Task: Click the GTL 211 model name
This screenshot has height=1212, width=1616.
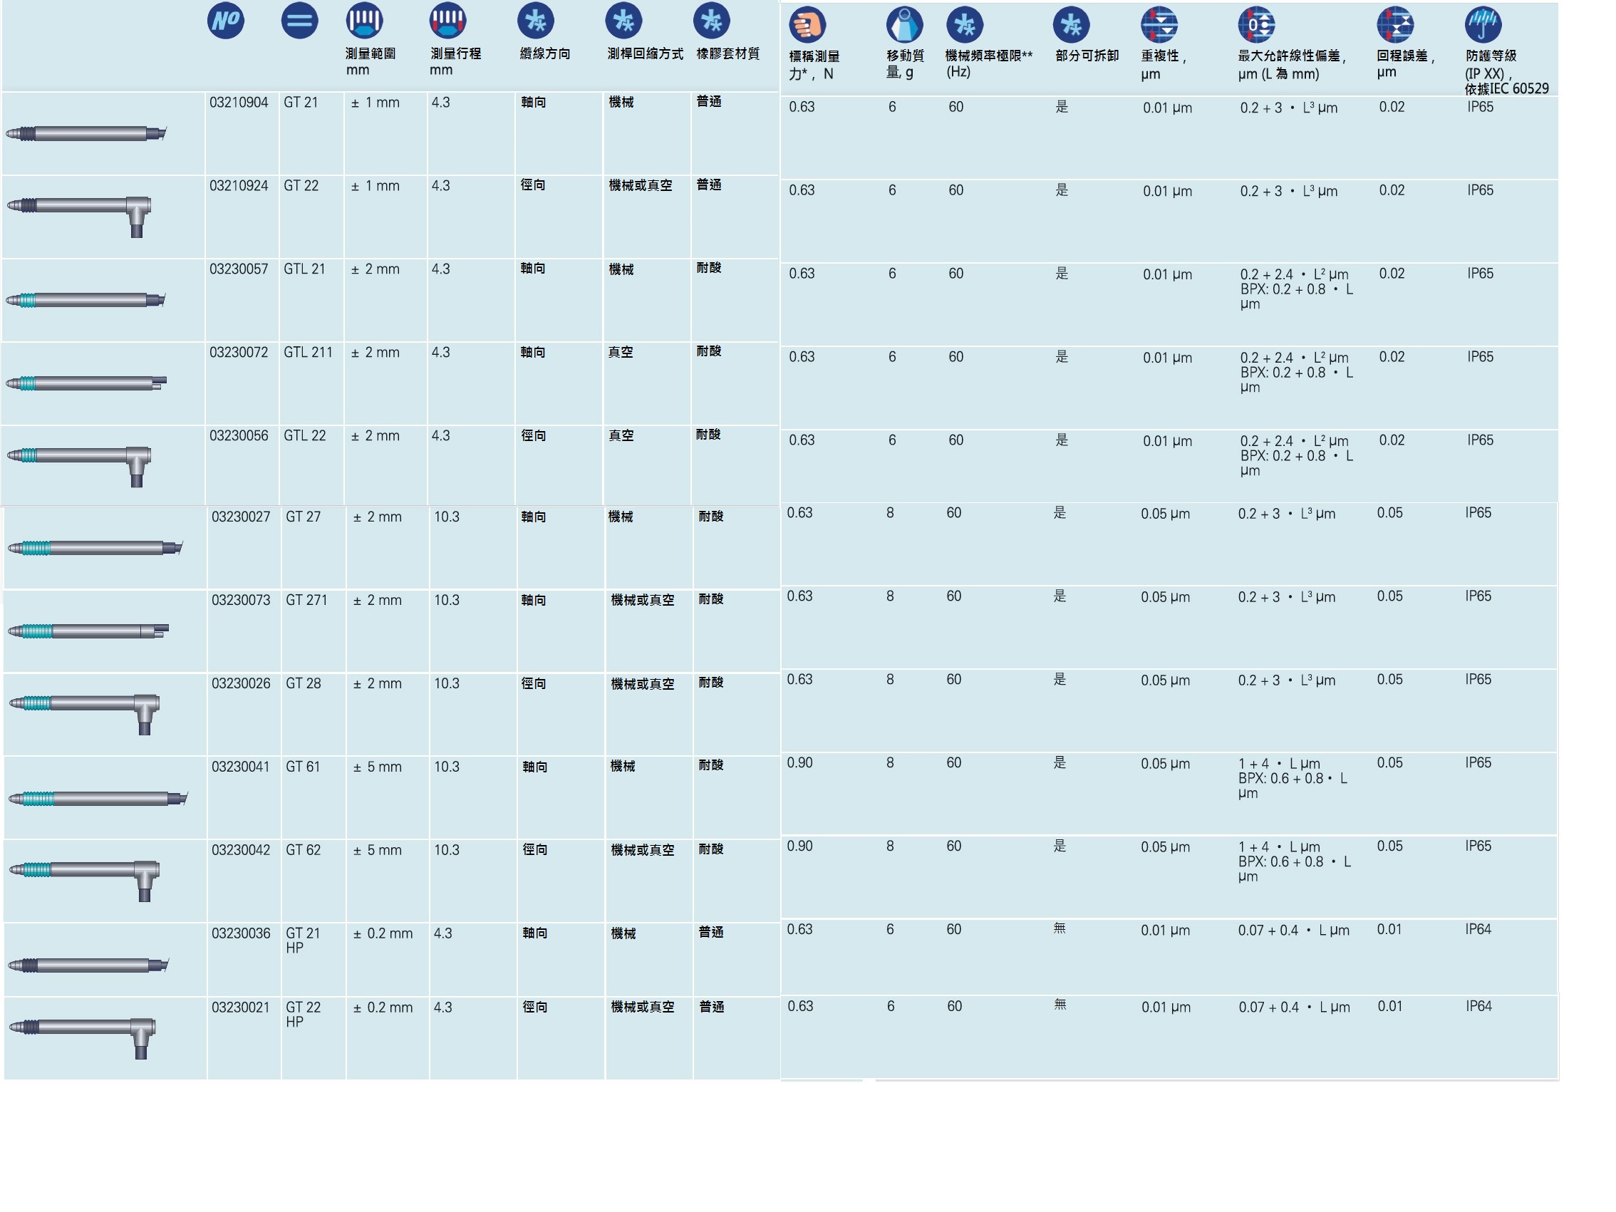Action: point(309,352)
